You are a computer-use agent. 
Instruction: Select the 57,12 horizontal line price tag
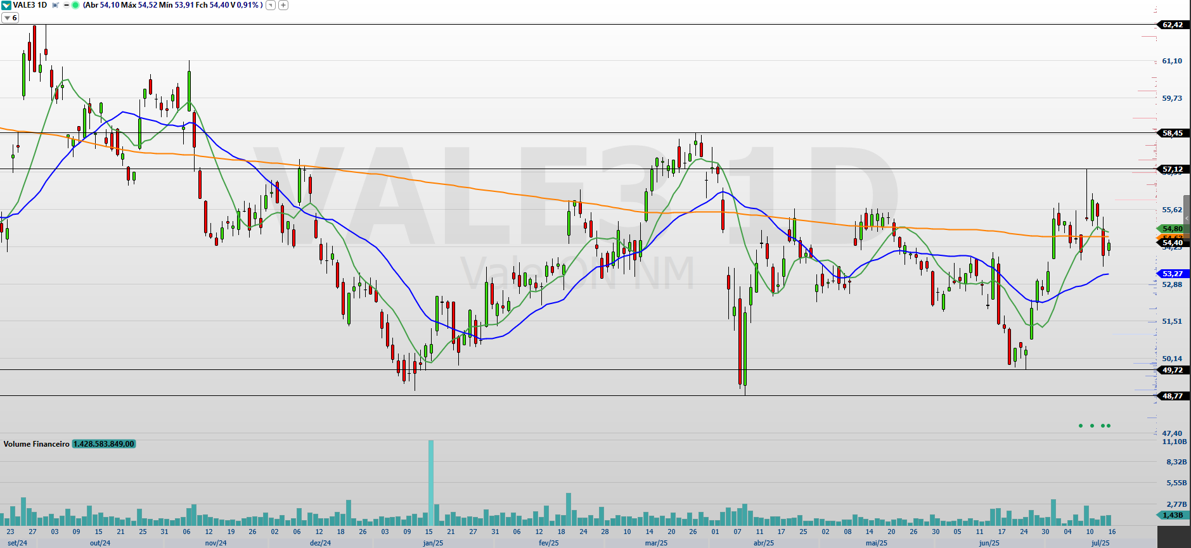point(1173,169)
